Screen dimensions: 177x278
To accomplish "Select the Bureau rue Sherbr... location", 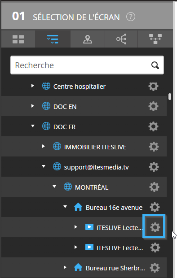I will coord(115,268).
